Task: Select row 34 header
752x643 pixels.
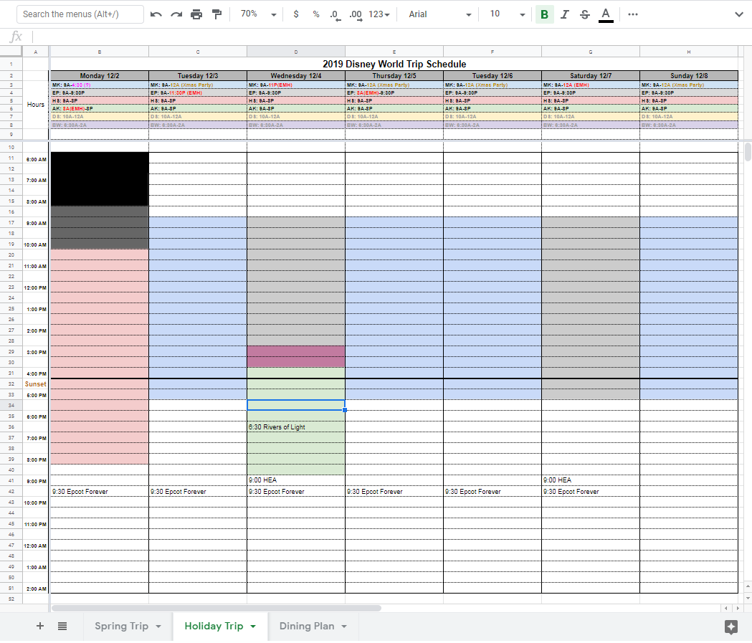Action: pos(11,405)
